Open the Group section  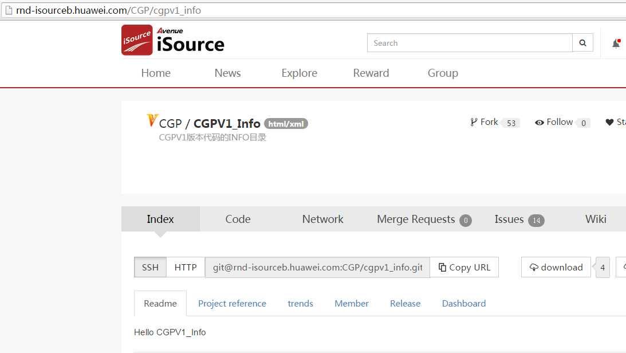coord(443,73)
